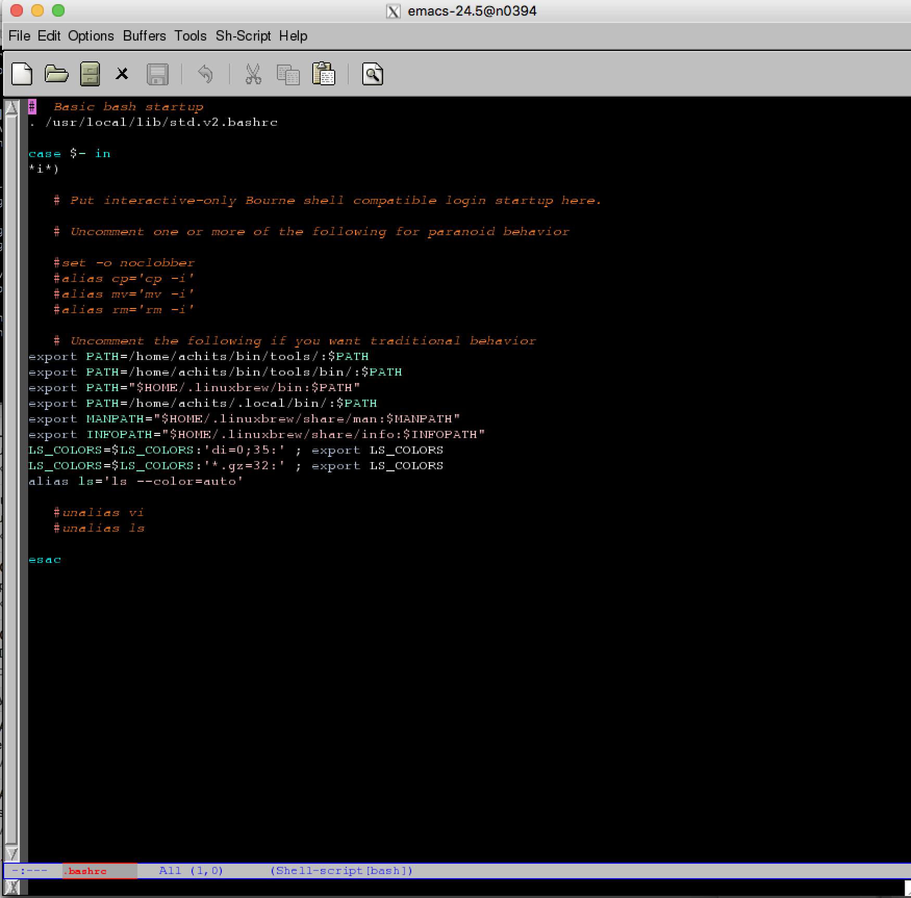Click the LS_COLORS line with '*.gz=32:'
This screenshot has width=911, height=898.
(x=236, y=466)
